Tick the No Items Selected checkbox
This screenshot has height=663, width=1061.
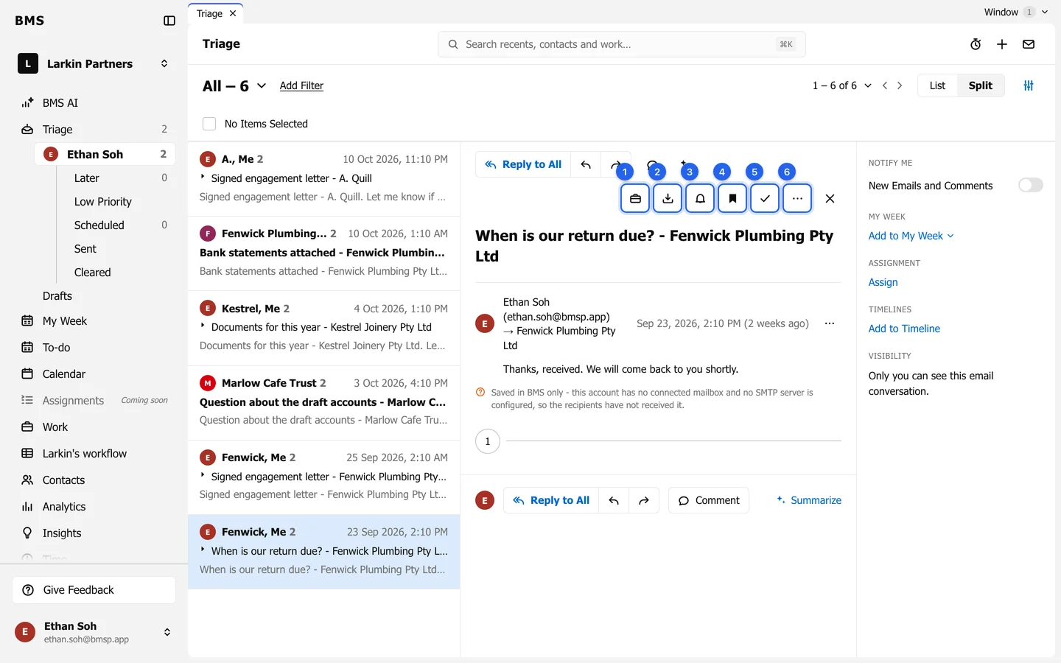[209, 124]
